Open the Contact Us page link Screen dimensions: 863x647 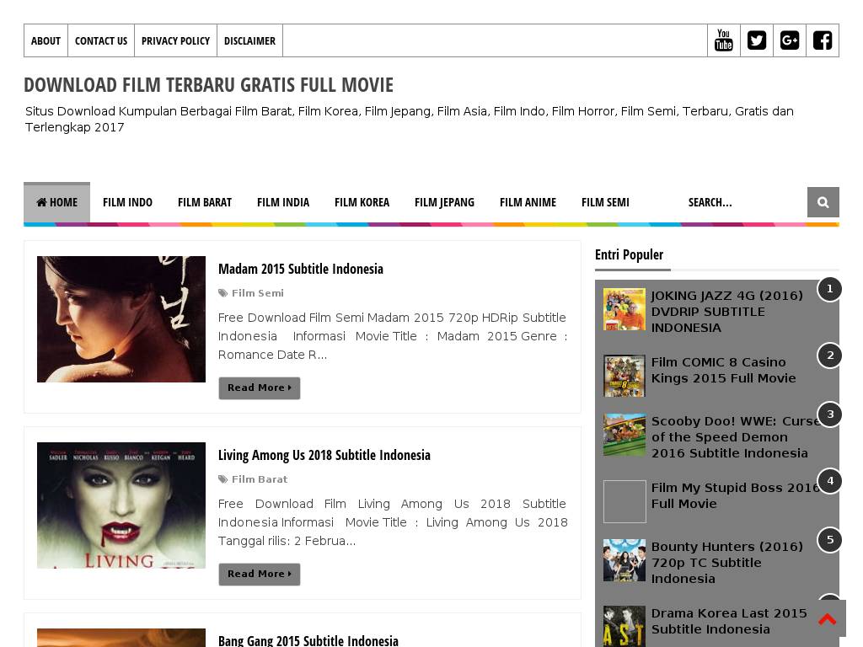click(101, 40)
